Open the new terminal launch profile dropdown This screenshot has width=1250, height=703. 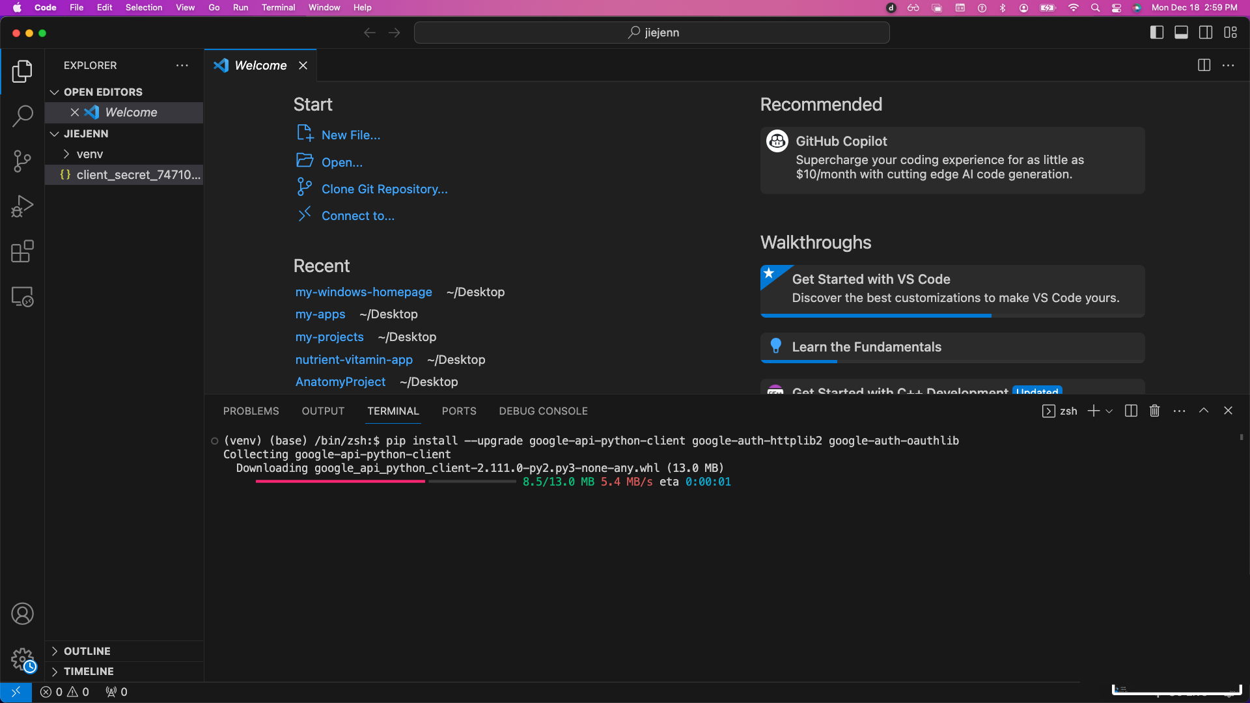(x=1109, y=411)
